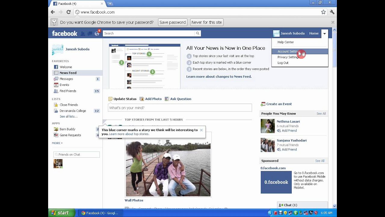Click the Events calendar icon
This screenshot has height=217, width=385.
[x=56, y=85]
